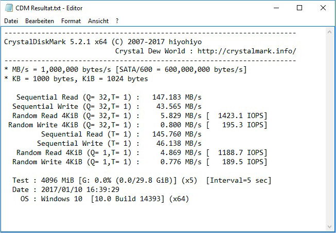The width and height of the screenshot is (336, 233).
Task: Click the http://crystalmark.info/ URL text
Action: (247, 51)
